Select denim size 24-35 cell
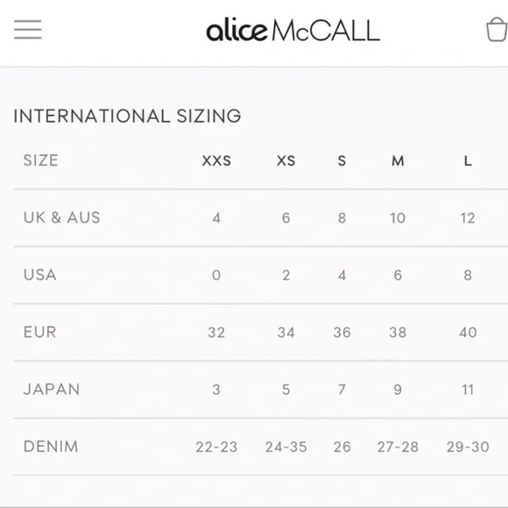508x508 pixels. (x=286, y=447)
